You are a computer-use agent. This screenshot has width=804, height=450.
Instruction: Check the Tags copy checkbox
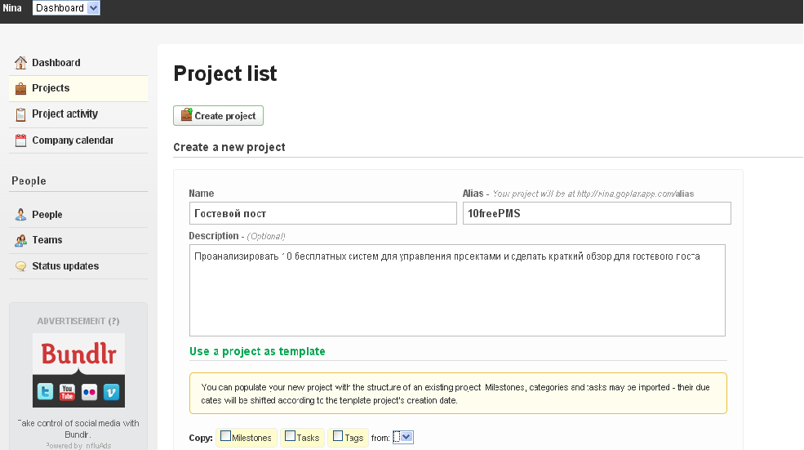tap(338, 436)
